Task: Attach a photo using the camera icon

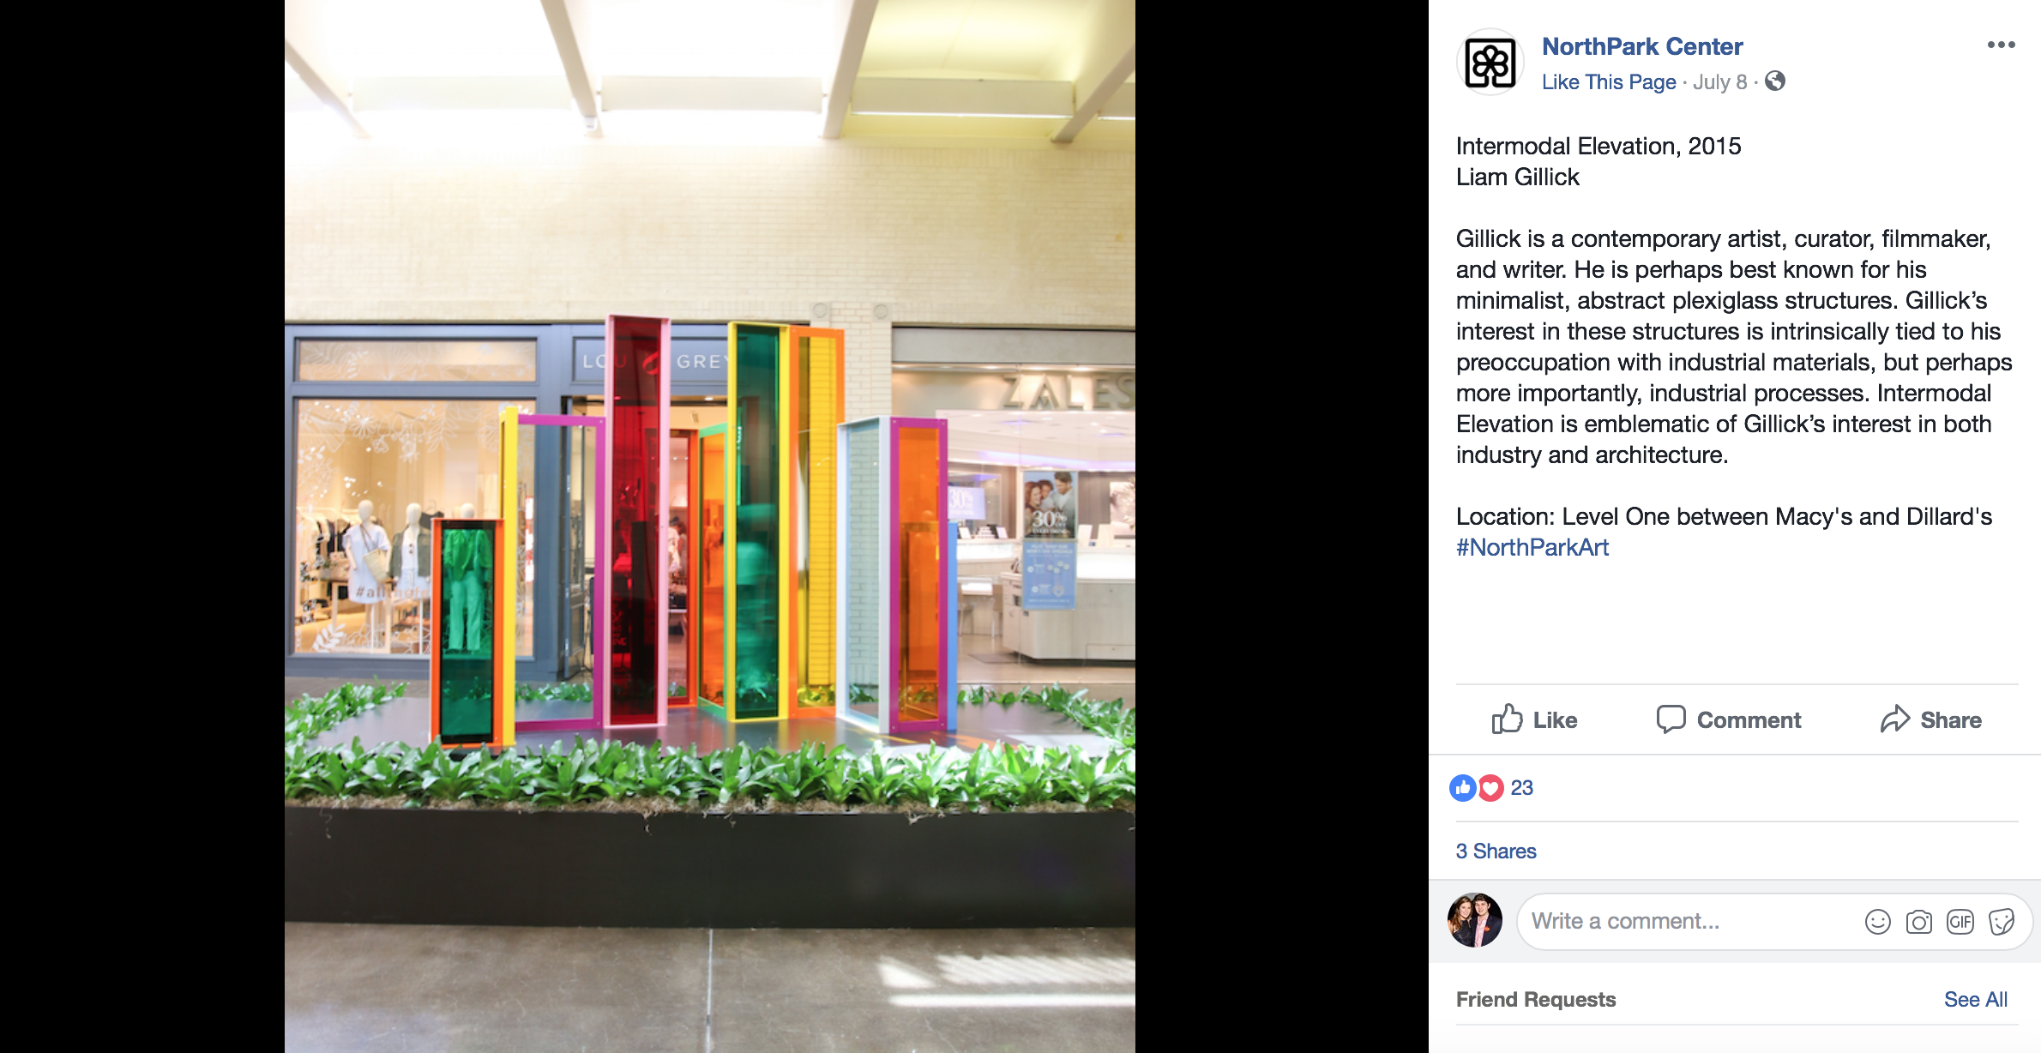Action: coord(1918,922)
